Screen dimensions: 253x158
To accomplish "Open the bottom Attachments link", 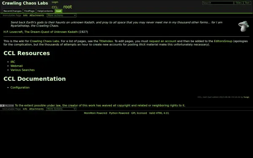I will [x=36, y=109].
